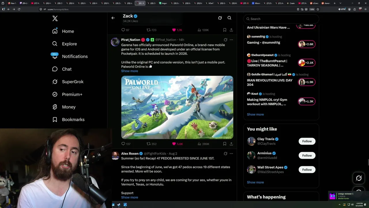Viewport: 369px width, 208px height.
Task: Repost the Palworld post with 352 reposts
Action: 148,144
